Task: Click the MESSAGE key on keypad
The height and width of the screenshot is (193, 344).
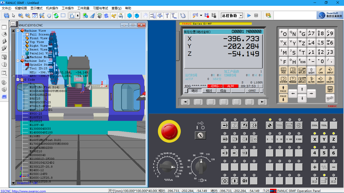Action: (293, 80)
